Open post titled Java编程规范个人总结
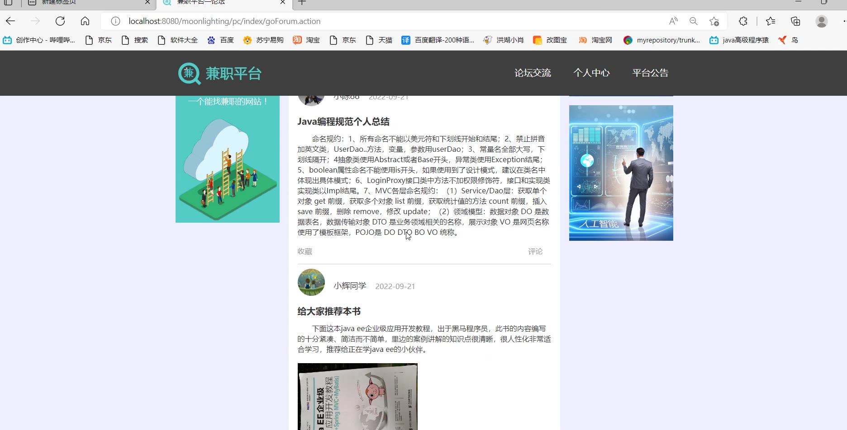Screen dimensions: 847x430 pyautogui.click(x=343, y=122)
